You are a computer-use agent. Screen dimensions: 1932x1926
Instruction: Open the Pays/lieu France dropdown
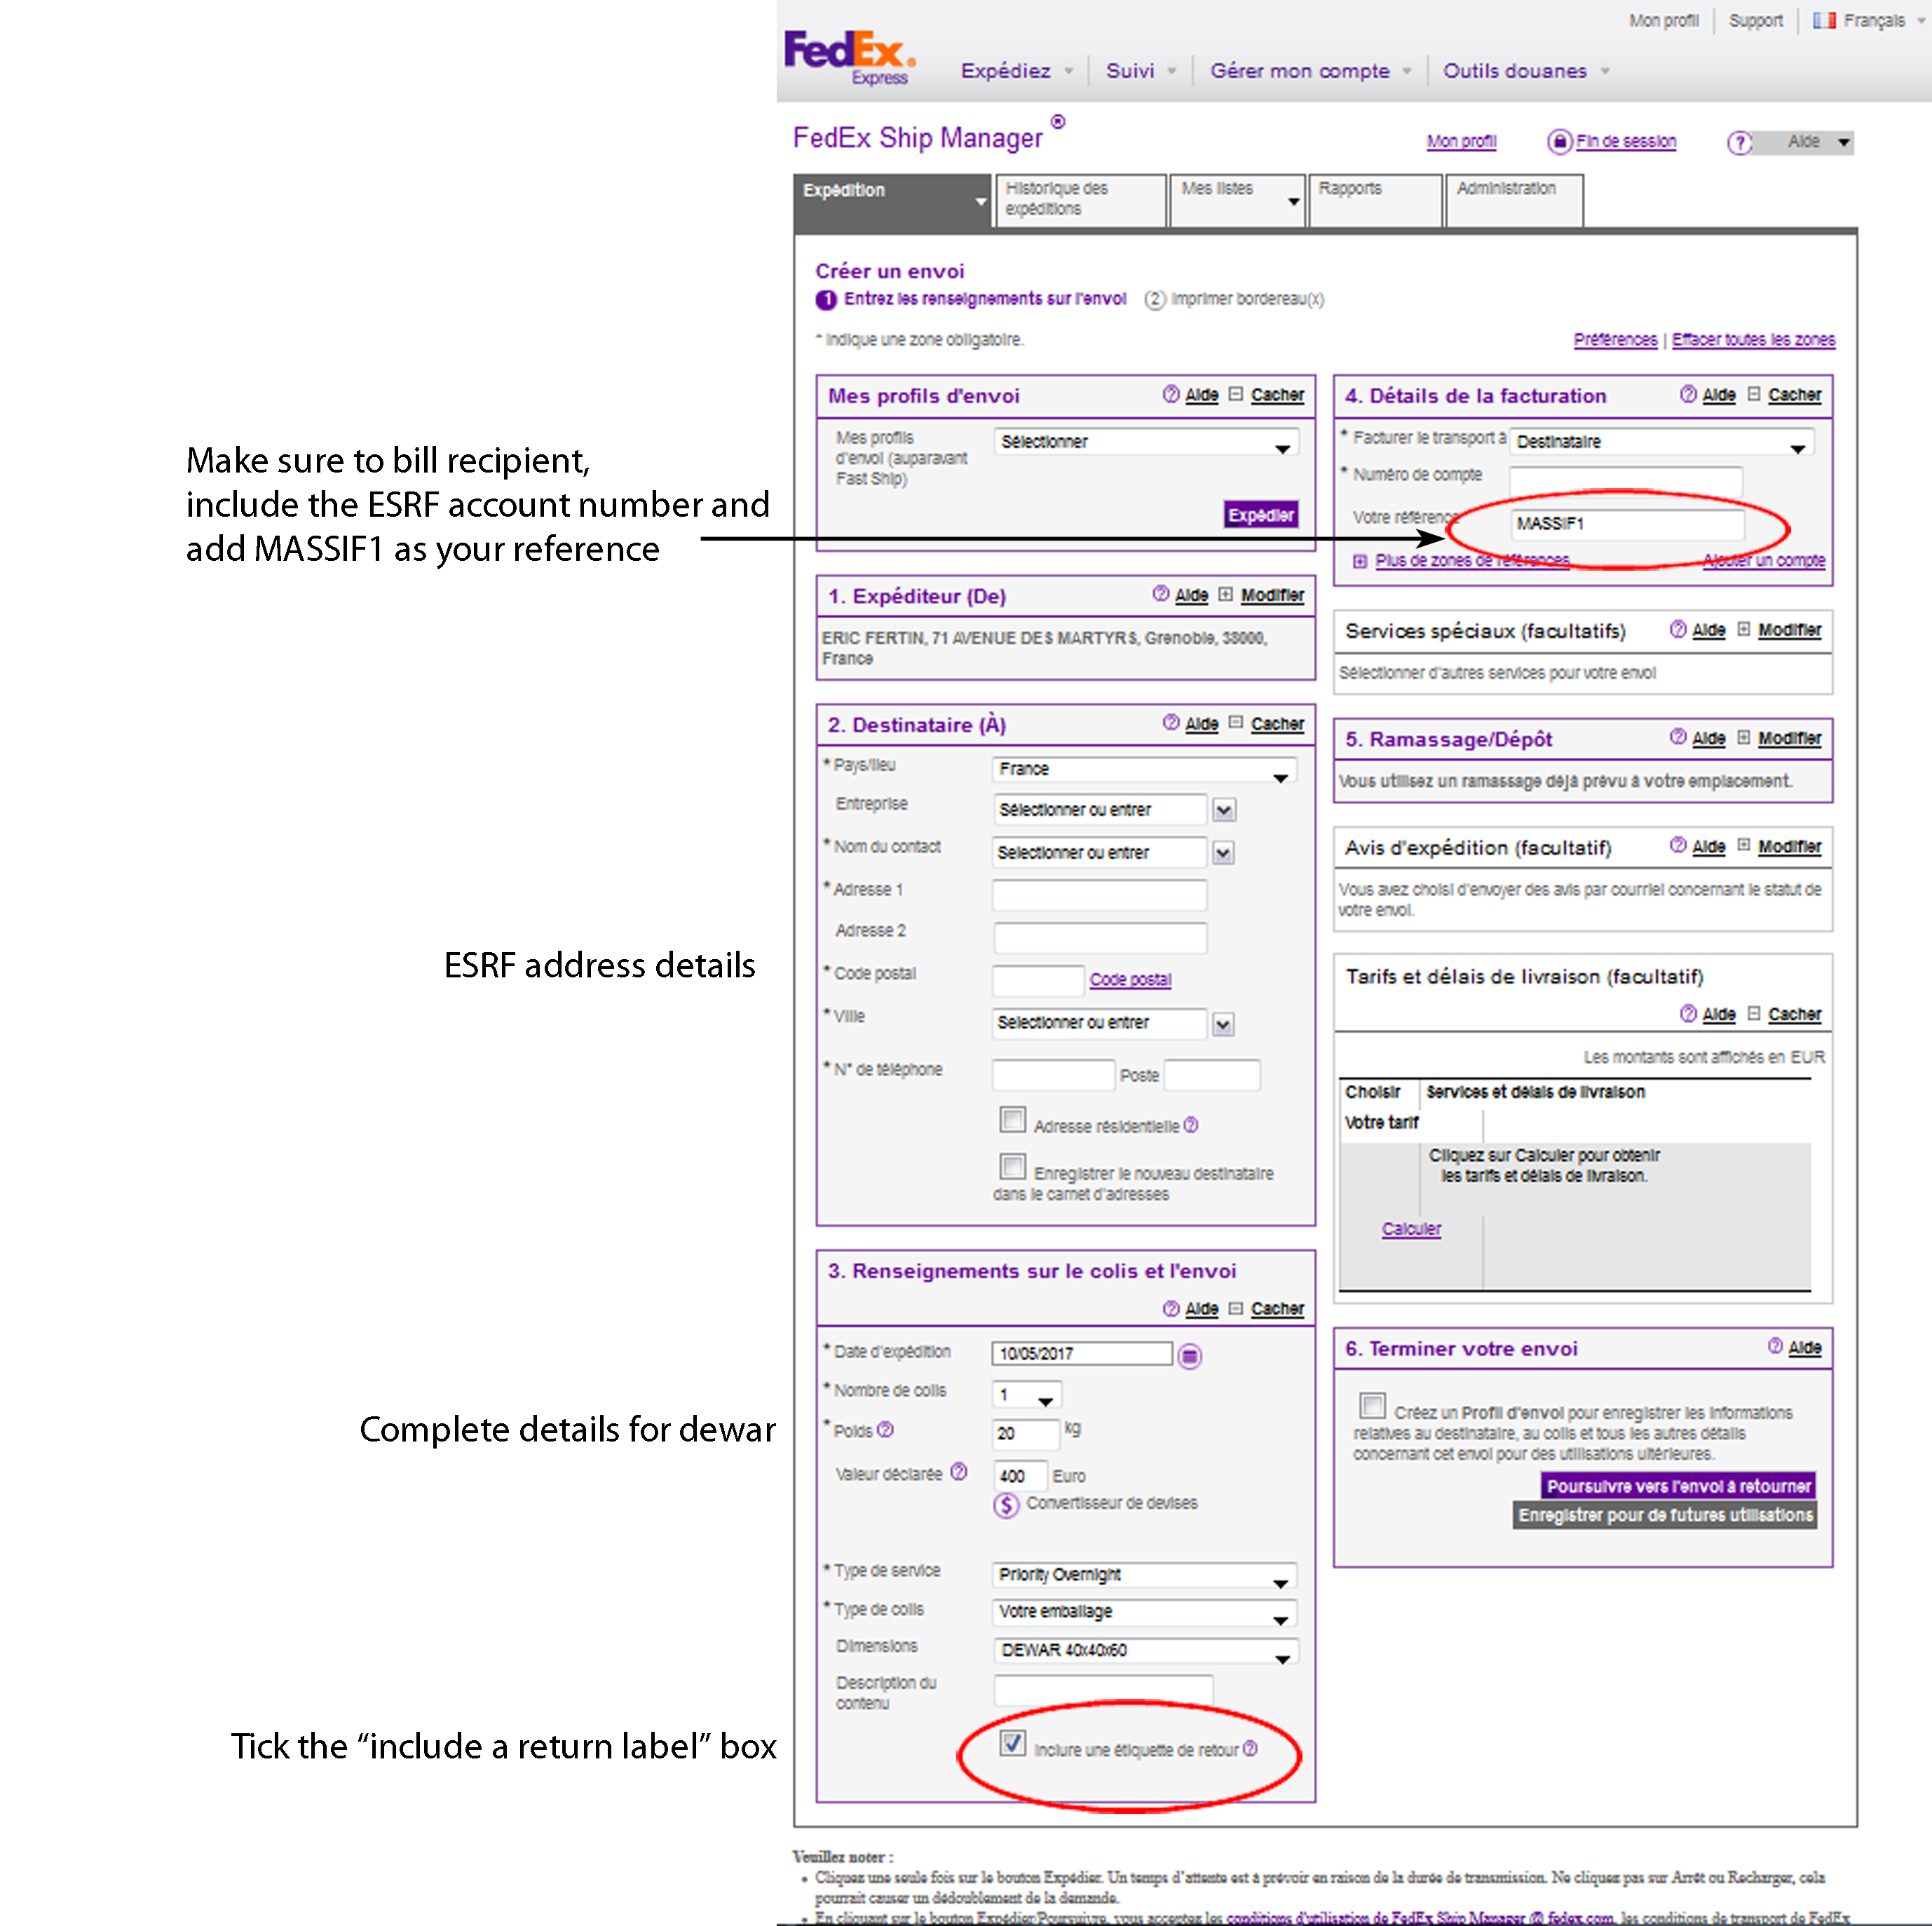(x=1144, y=770)
